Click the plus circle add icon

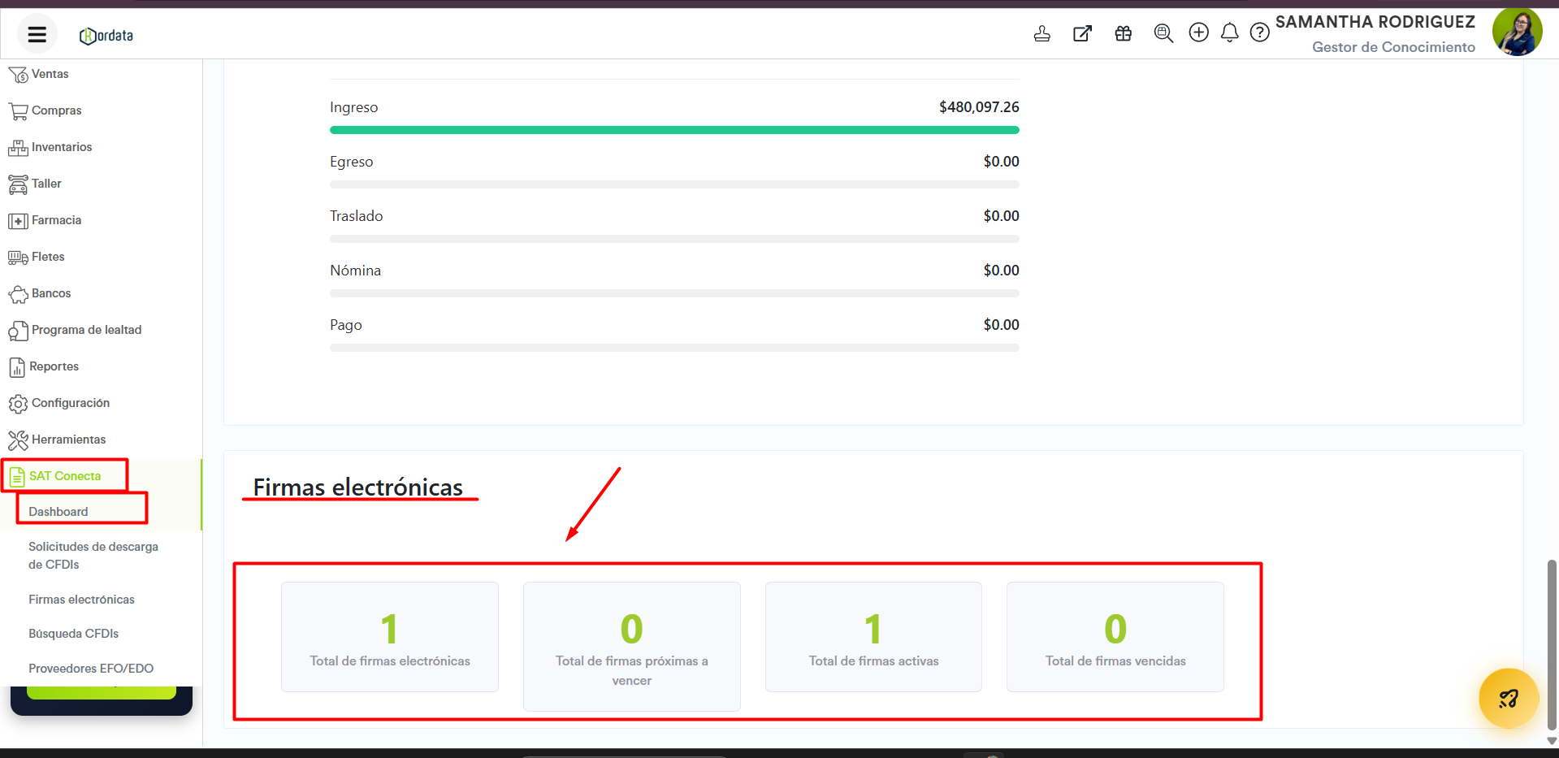[x=1198, y=32]
